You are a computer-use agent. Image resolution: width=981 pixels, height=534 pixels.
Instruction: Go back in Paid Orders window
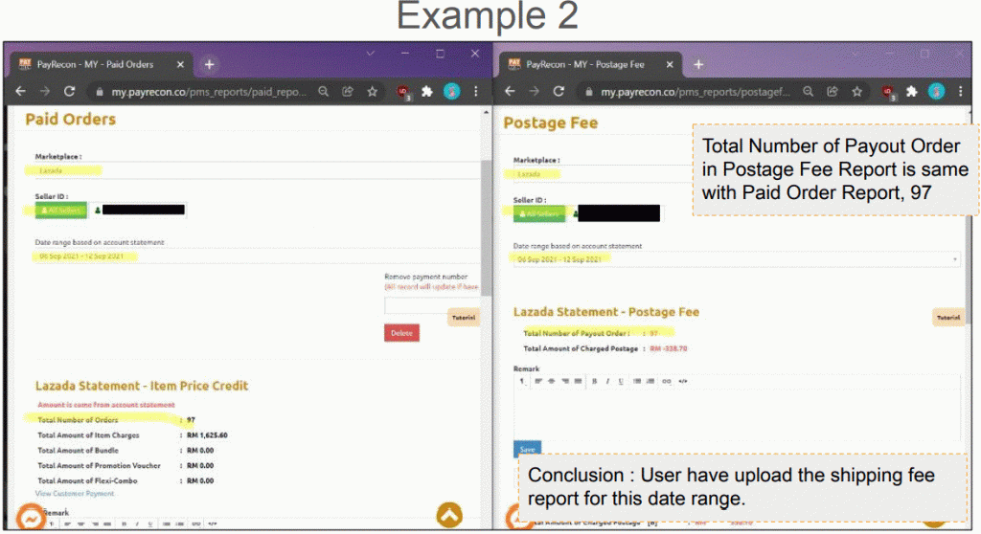tap(21, 91)
